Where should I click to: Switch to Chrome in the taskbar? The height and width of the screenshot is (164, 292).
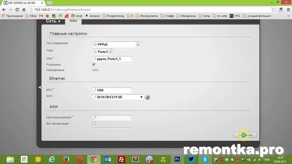tap(94, 159)
